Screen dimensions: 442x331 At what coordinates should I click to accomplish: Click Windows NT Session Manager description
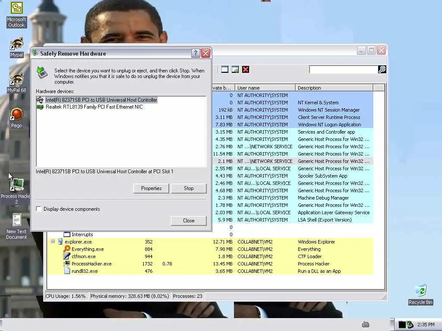[x=328, y=110]
